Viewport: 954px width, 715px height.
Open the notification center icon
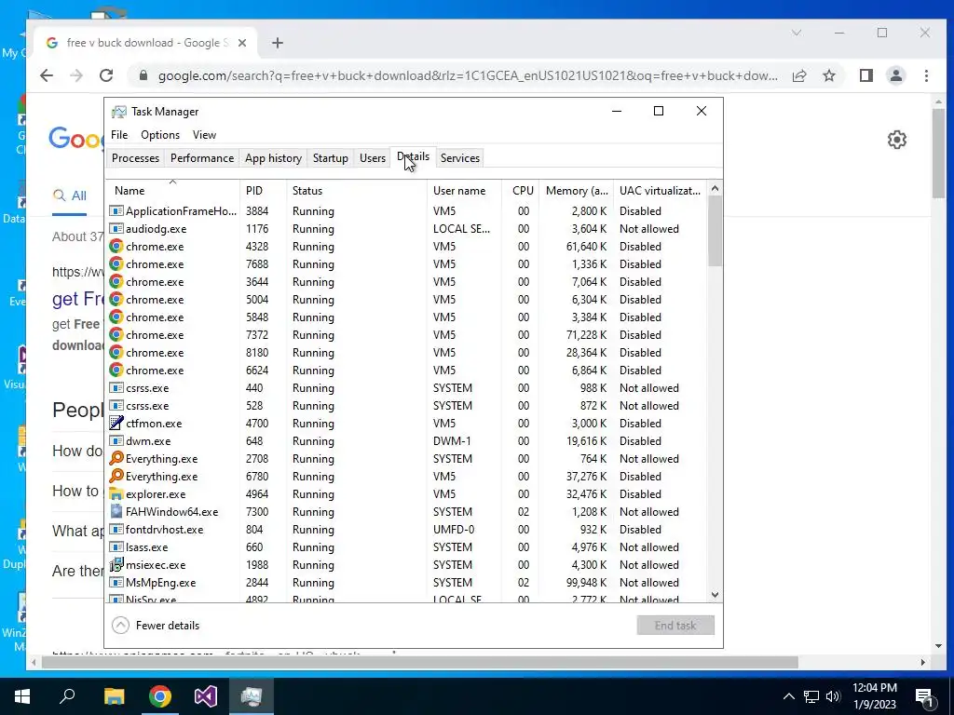(x=925, y=697)
